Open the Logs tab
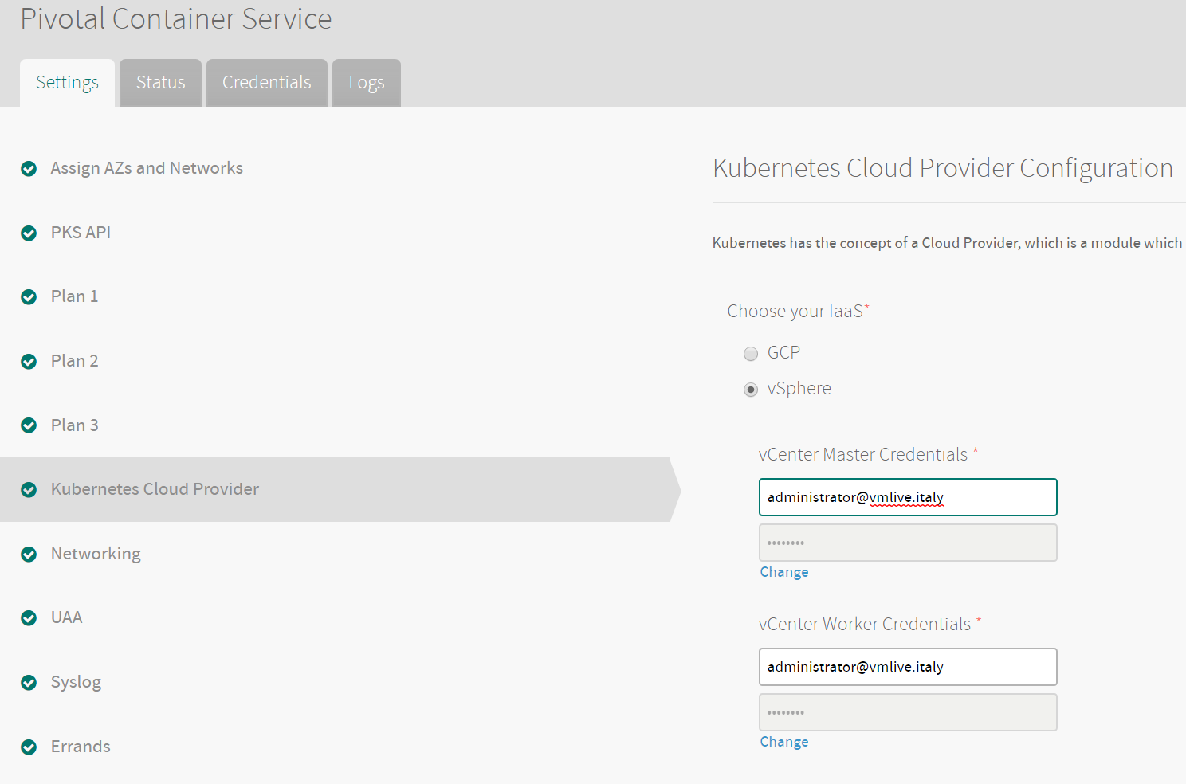This screenshot has height=784, width=1186. [367, 83]
